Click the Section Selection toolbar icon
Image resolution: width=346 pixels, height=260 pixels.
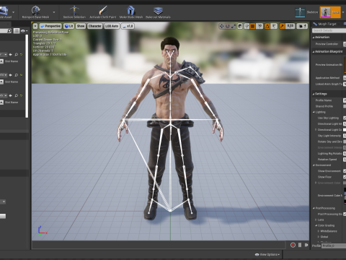click(74, 10)
